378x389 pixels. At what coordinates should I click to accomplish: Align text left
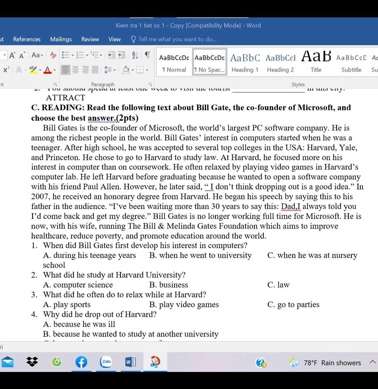pyautogui.click(x=65, y=70)
